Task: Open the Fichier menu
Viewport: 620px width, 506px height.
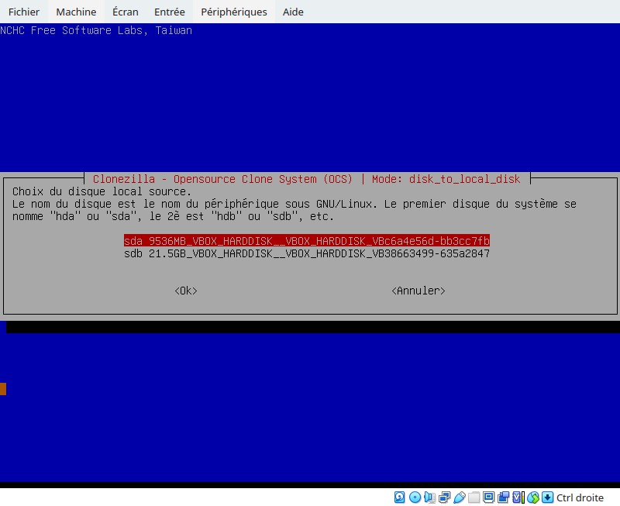Action: click(x=24, y=12)
